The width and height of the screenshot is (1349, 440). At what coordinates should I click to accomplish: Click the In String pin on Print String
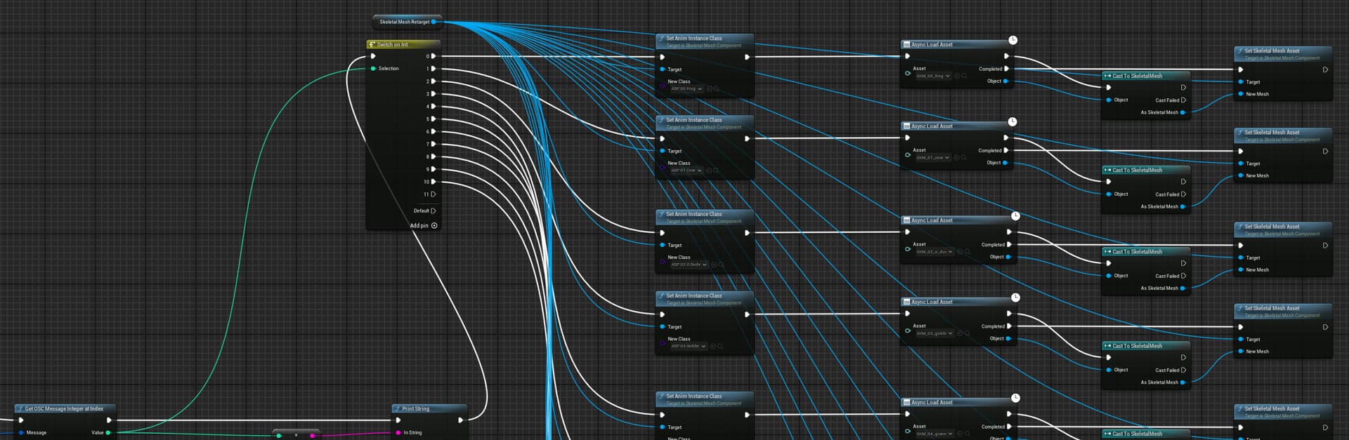(398, 433)
